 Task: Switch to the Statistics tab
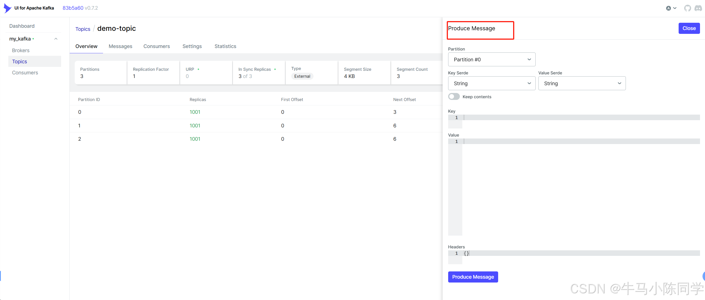click(225, 46)
